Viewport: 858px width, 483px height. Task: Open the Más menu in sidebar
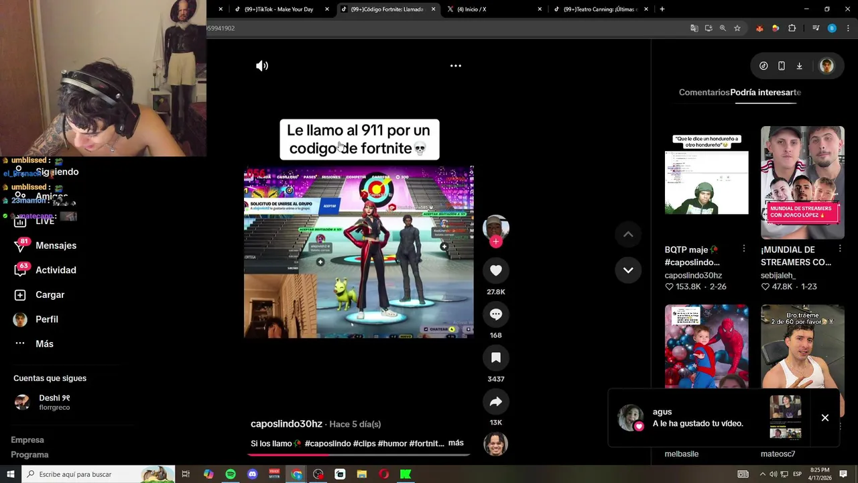point(44,343)
